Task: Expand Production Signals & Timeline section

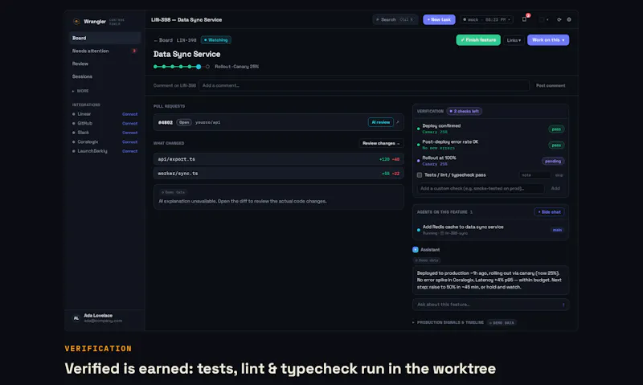Action: coord(450,322)
